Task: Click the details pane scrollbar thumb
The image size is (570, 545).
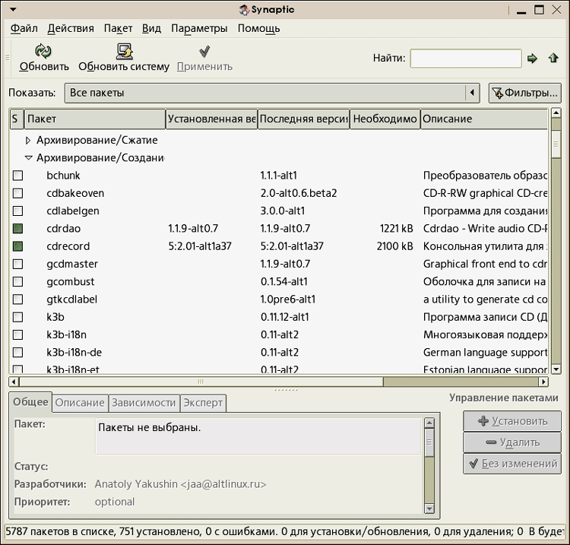Action: pyautogui.click(x=429, y=442)
